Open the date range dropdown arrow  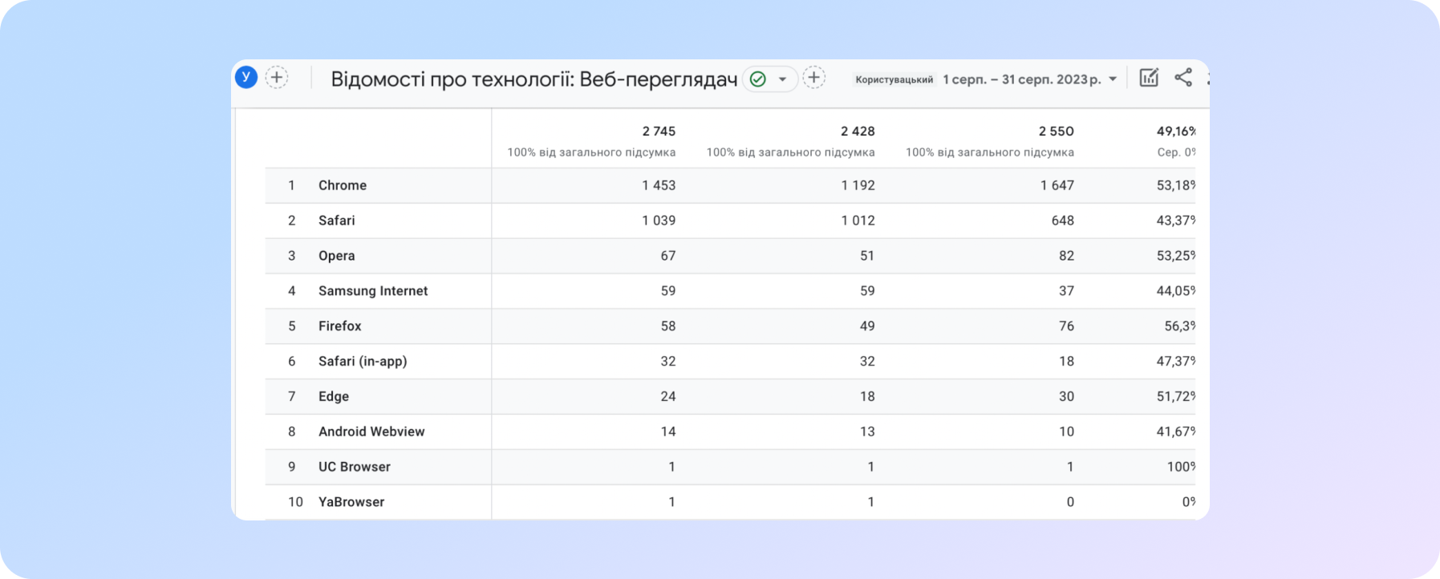pyautogui.click(x=1113, y=79)
